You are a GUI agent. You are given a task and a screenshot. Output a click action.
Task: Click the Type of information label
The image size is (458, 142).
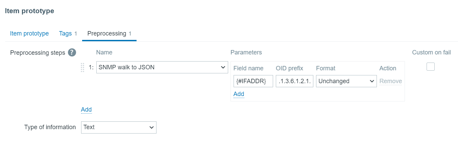click(x=50, y=127)
